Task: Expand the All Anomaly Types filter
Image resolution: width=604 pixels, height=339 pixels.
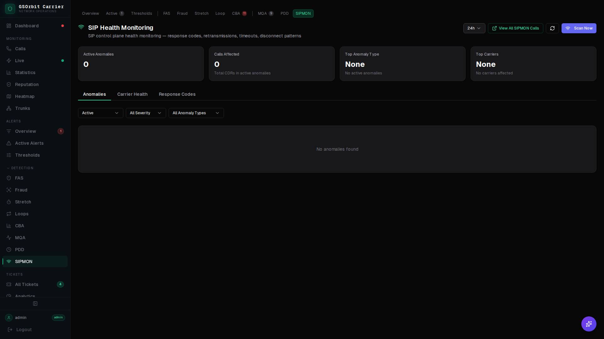Action: coord(196,113)
